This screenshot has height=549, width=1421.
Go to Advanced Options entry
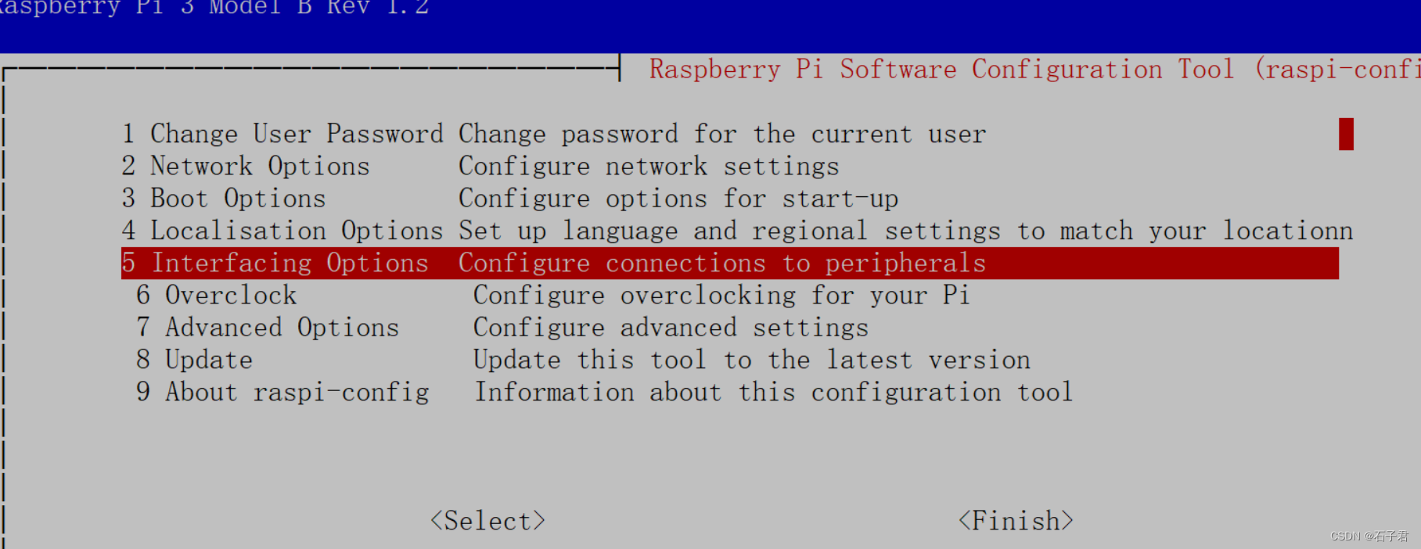pyautogui.click(x=268, y=328)
